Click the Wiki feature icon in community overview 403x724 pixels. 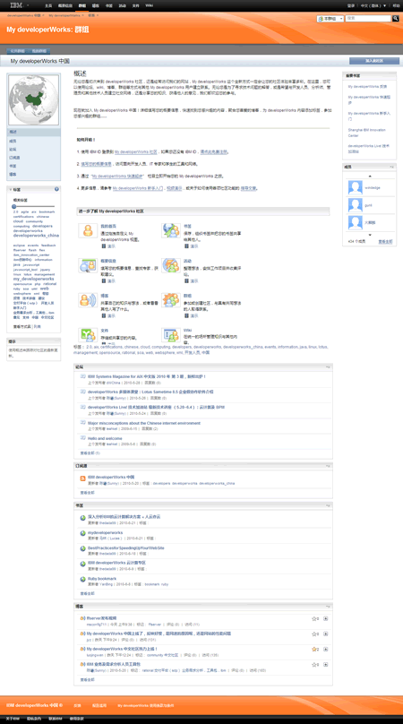click(171, 335)
